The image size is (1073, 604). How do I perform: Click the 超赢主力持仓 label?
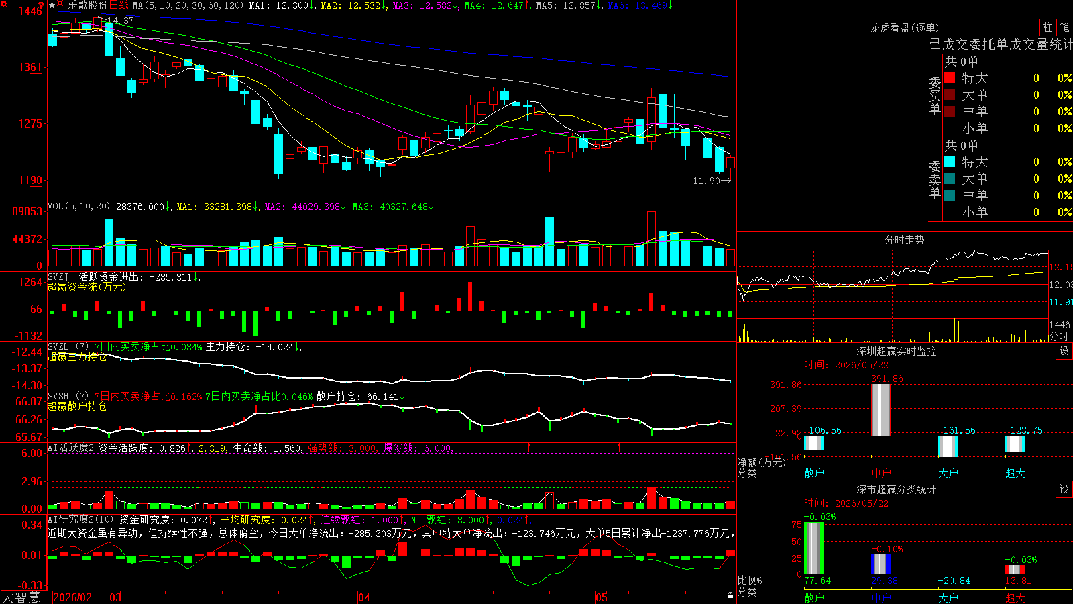tap(77, 357)
